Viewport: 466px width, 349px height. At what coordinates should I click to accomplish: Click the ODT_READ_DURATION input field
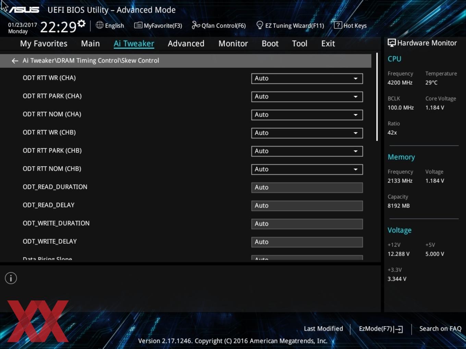307,187
